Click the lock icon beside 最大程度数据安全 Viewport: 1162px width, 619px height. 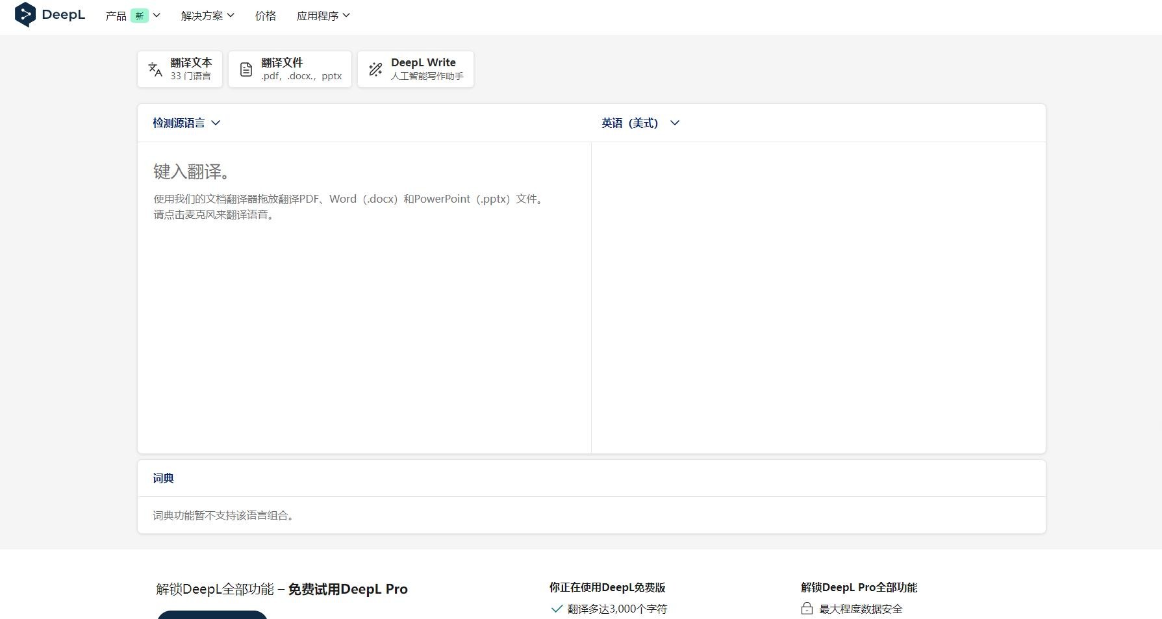(807, 609)
